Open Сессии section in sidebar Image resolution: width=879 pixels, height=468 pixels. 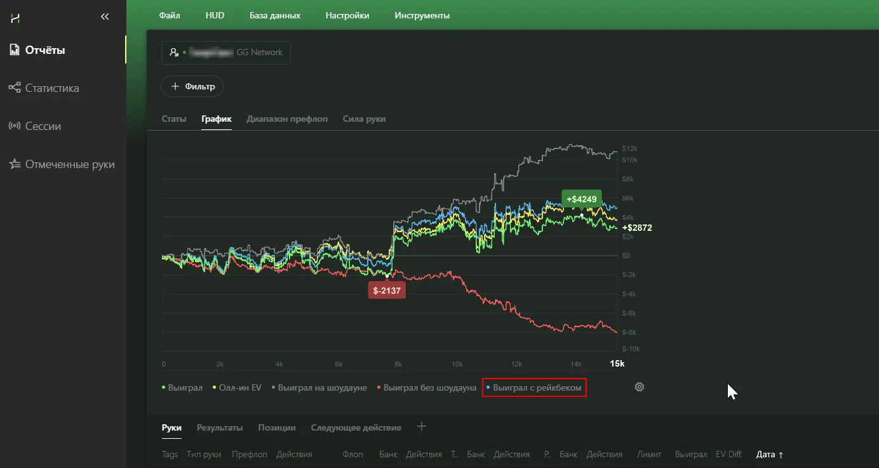pos(43,126)
